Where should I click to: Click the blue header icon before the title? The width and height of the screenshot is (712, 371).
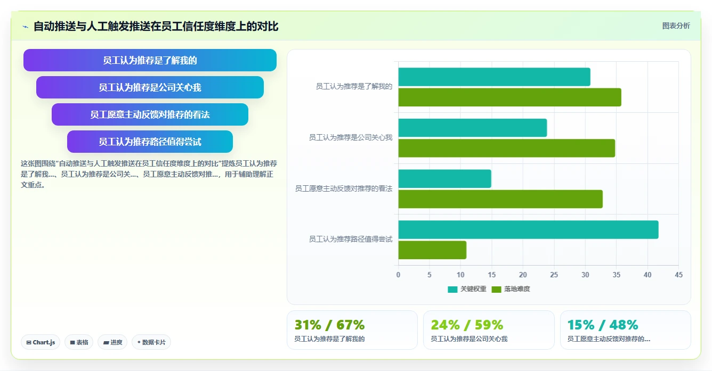click(25, 27)
